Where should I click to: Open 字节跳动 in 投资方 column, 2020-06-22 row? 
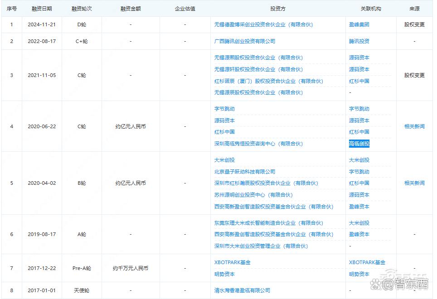(x=224, y=109)
